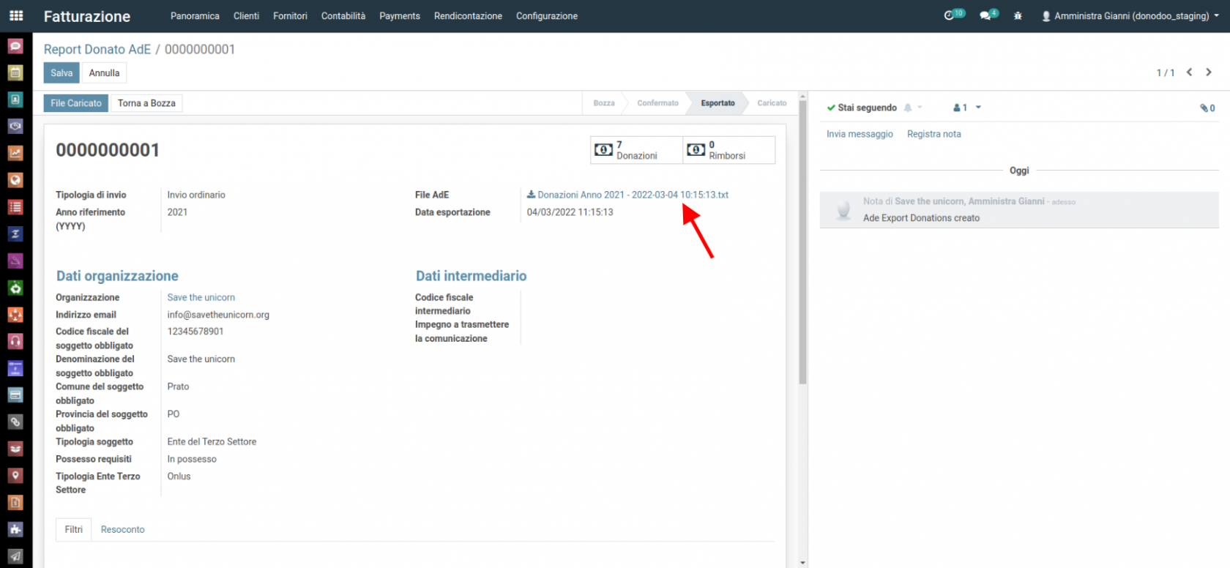
Task: Open Discuss app in the sidebar
Action: 15,46
